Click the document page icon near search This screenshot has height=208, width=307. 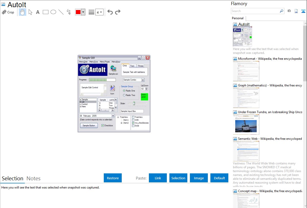pyautogui.click(x=296, y=11)
